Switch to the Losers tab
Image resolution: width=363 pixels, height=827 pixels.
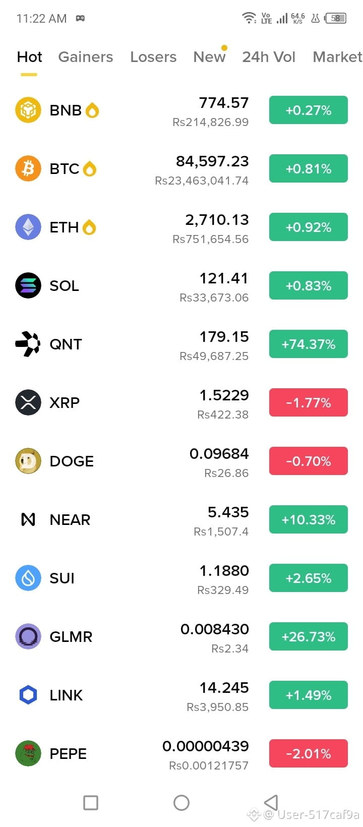tap(153, 57)
